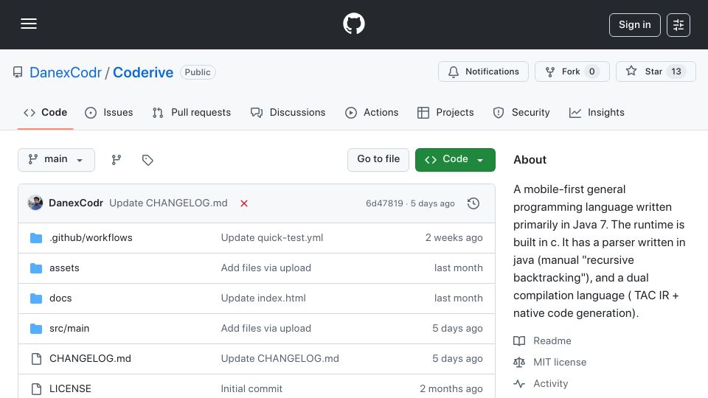This screenshot has width=708, height=398.
Task: Open the Activity link in About
Action: pos(550,383)
